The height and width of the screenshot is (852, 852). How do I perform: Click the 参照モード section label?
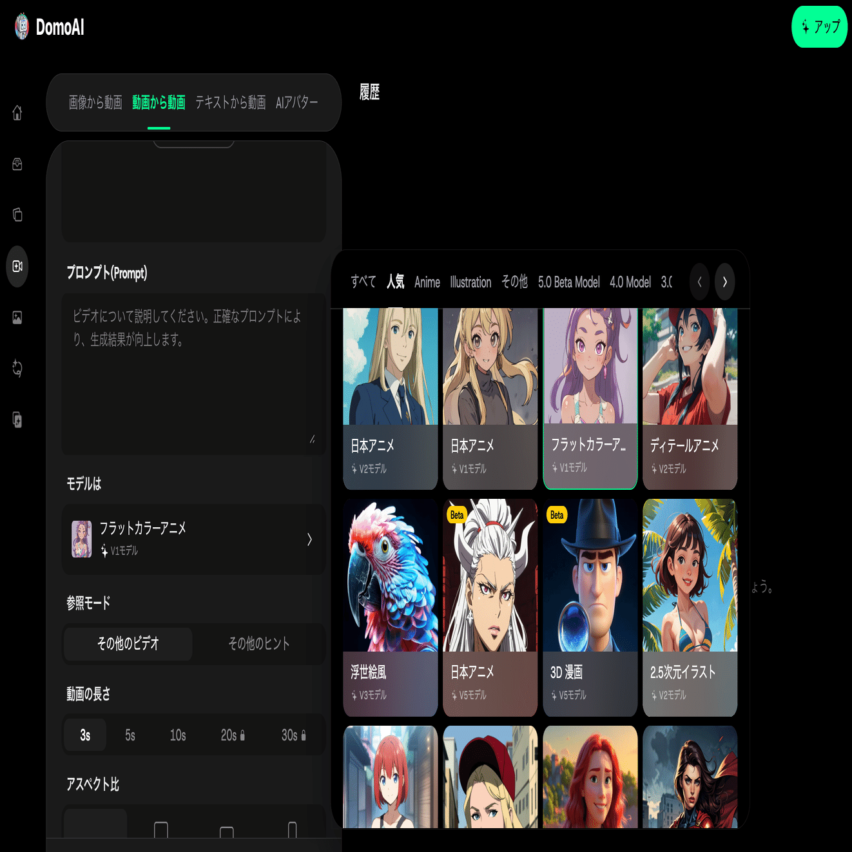pyautogui.click(x=88, y=603)
